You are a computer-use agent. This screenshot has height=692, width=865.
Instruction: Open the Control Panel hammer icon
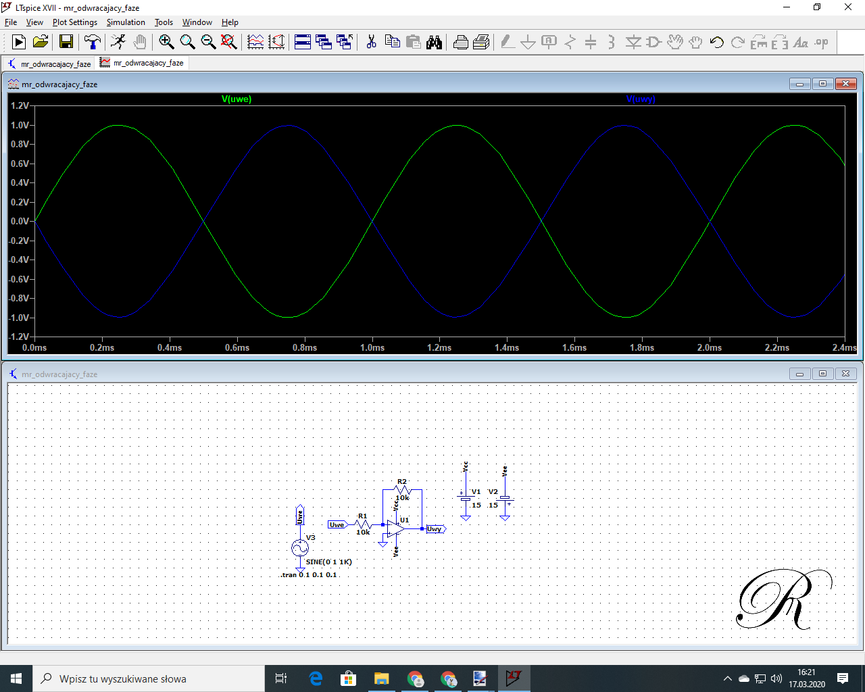93,42
